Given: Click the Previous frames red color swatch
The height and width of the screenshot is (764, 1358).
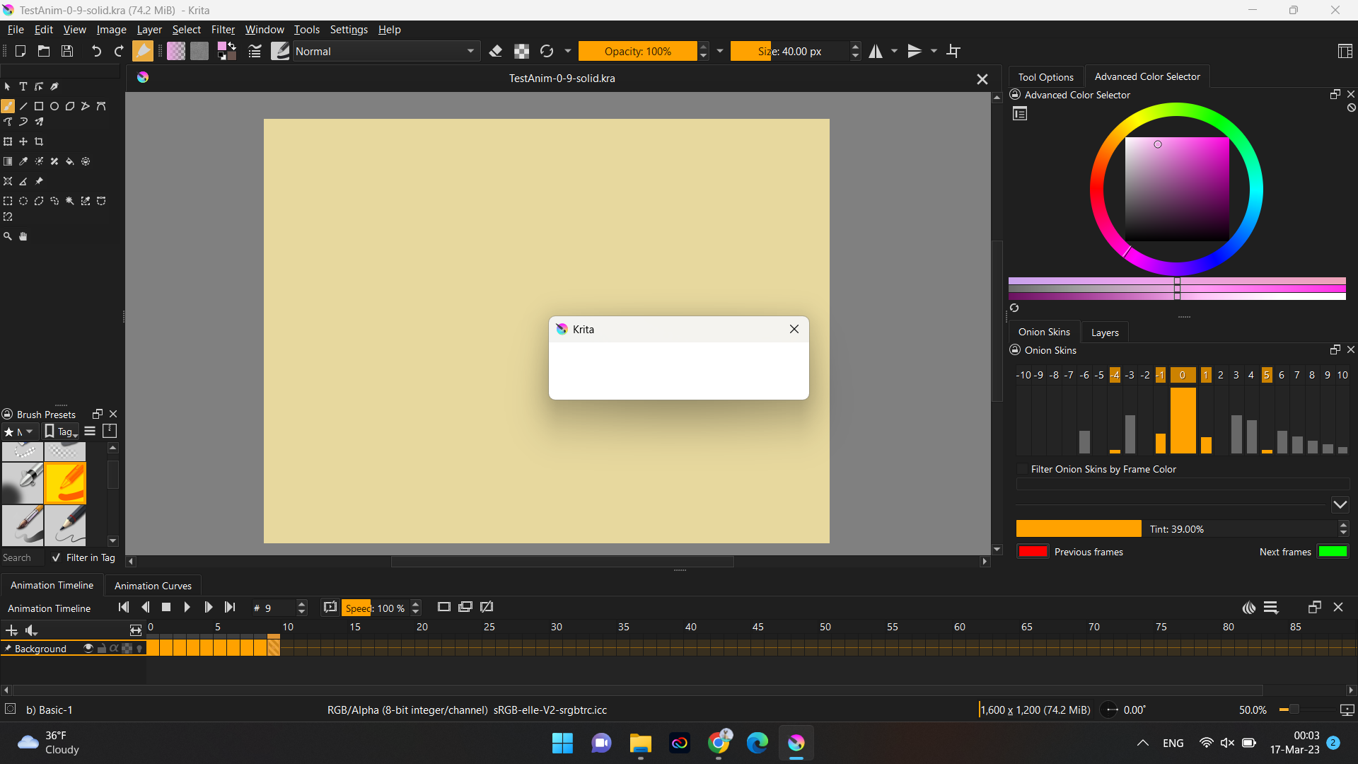Looking at the screenshot, I should click(x=1033, y=552).
